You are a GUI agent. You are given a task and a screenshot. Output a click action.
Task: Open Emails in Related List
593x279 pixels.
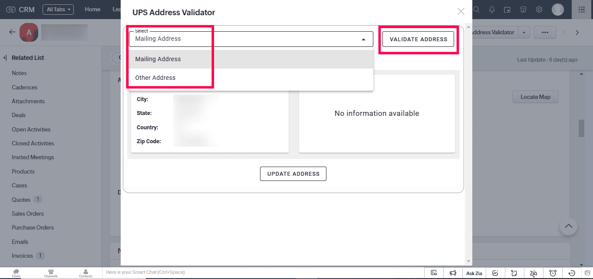[20, 242]
